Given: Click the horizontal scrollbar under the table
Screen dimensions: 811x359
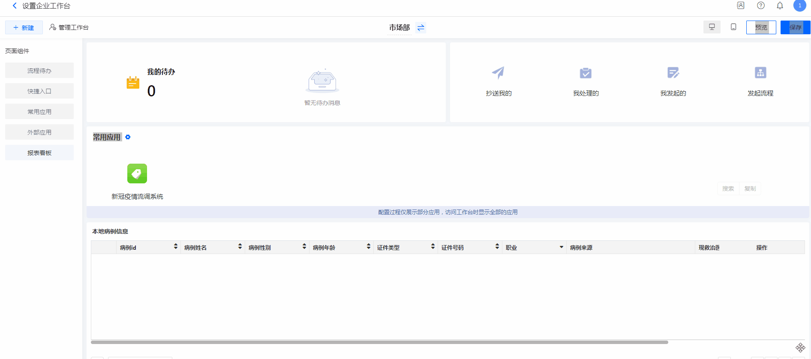Looking at the screenshot, I should 379,342.
